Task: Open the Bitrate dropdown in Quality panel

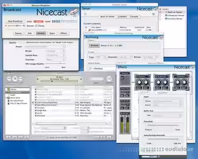Action: pyautogui.click(x=55, y=51)
